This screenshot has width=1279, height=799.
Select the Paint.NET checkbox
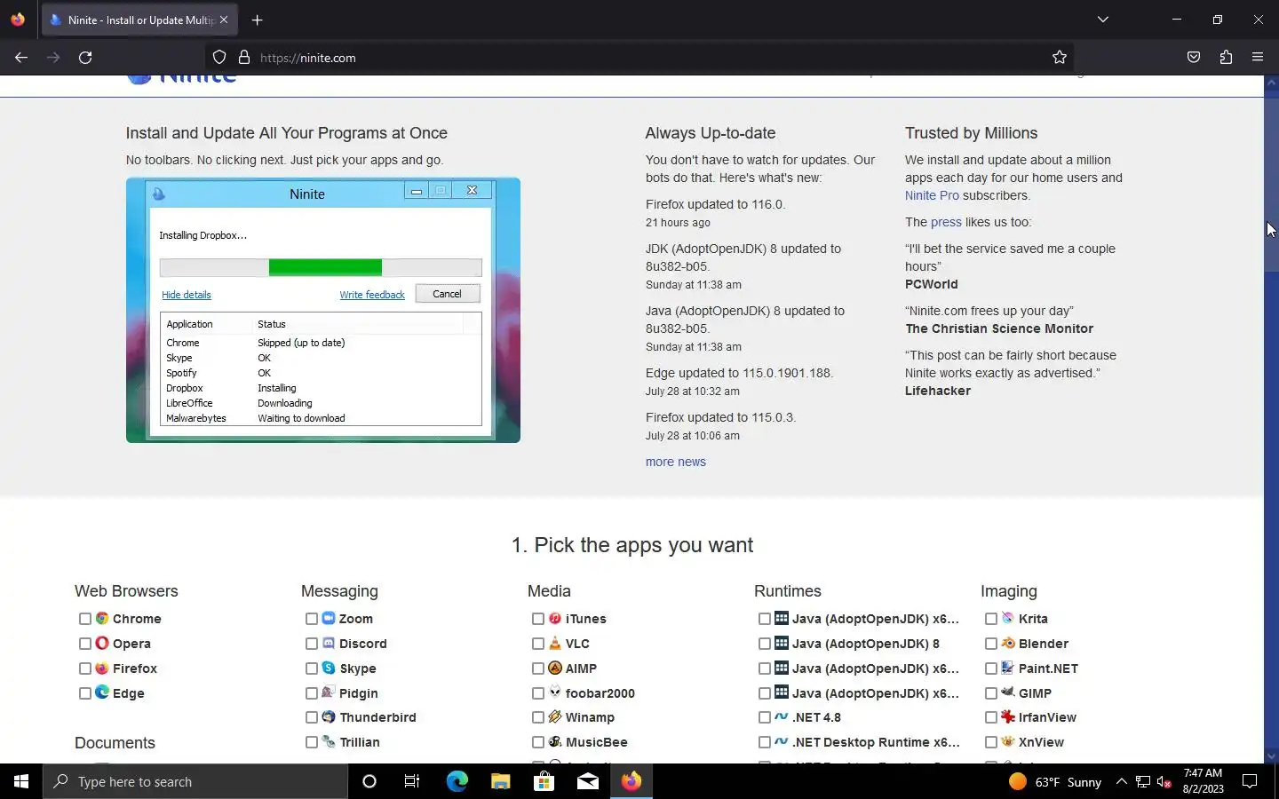pos(991,668)
